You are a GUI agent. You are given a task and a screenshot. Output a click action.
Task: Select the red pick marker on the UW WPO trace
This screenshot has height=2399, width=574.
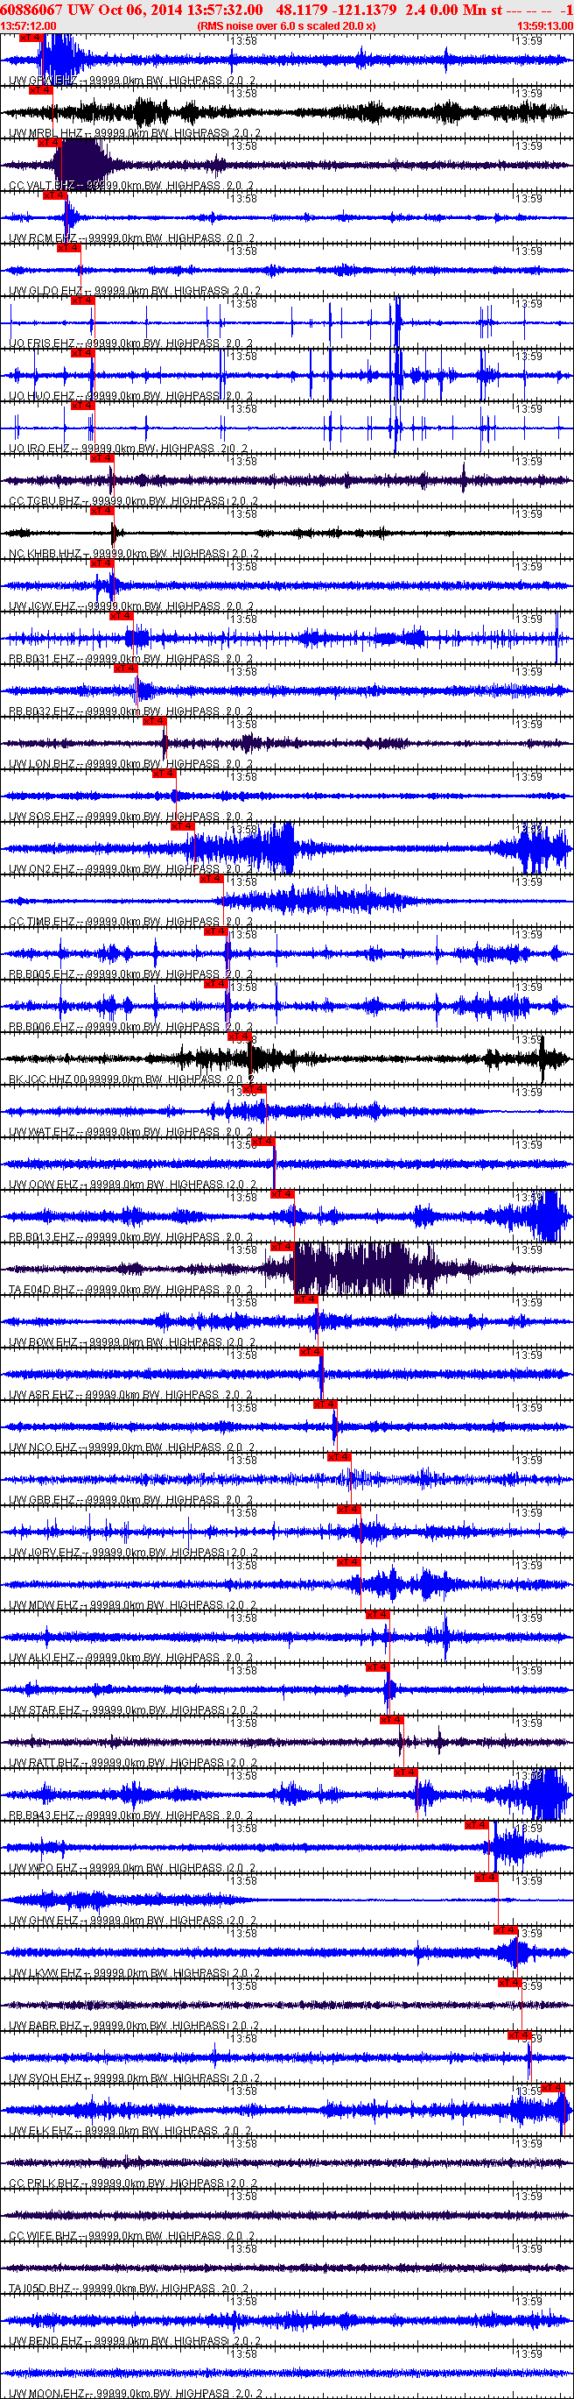(x=476, y=1825)
